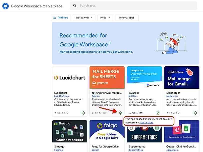Image resolution: width=203 pixels, height=152 pixels.
Task: Click the Learn More link in the security tooltip
Action: point(147,122)
